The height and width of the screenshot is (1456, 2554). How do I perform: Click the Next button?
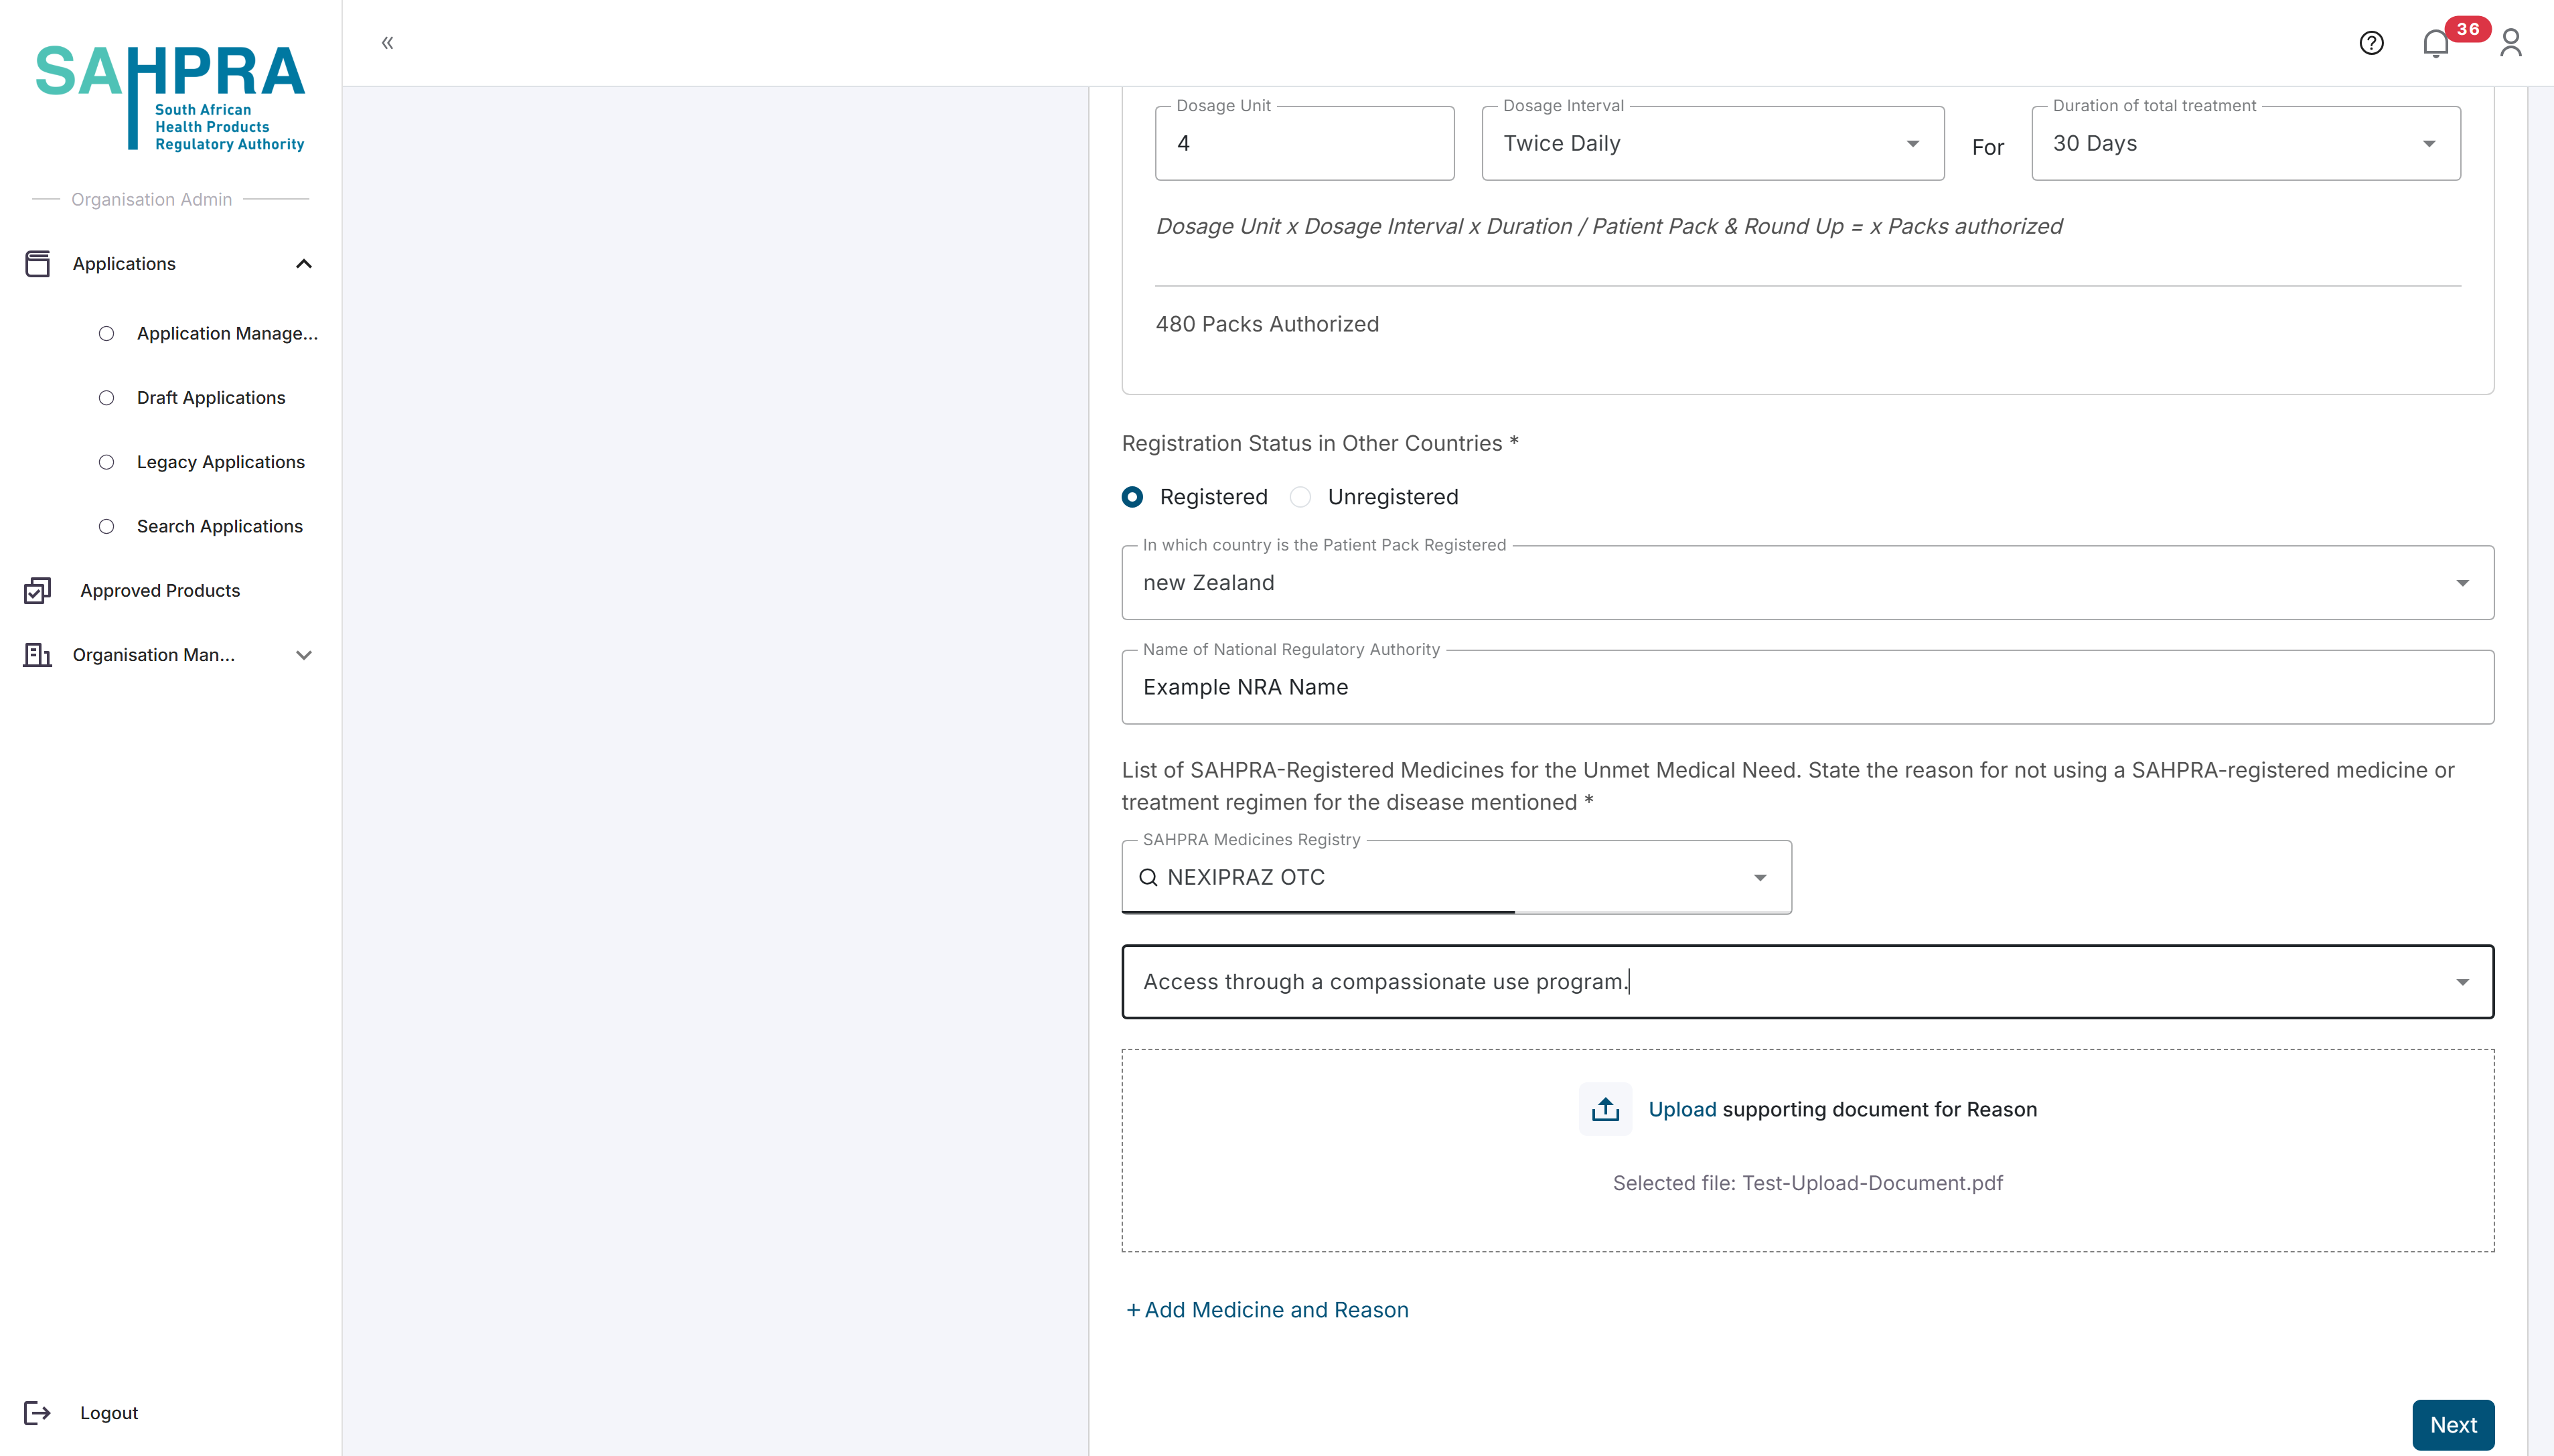point(2453,1425)
